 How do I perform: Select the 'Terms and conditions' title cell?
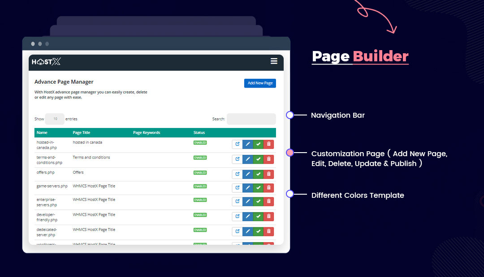click(91, 158)
